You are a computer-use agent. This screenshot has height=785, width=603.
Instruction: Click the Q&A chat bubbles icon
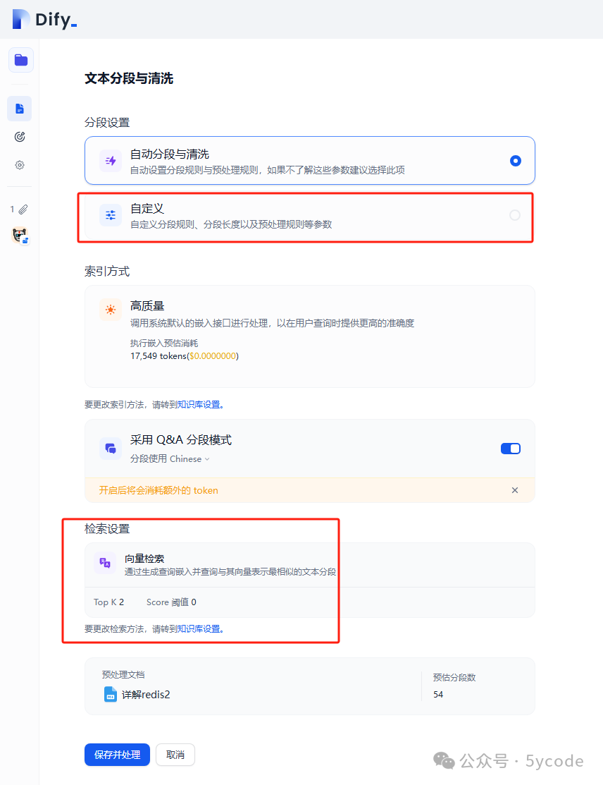pyautogui.click(x=111, y=448)
